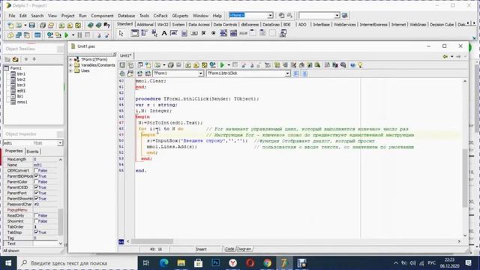The width and height of the screenshot is (480, 270).
Task: Click the help contents icon in main toolbar
Action: pos(106,25)
